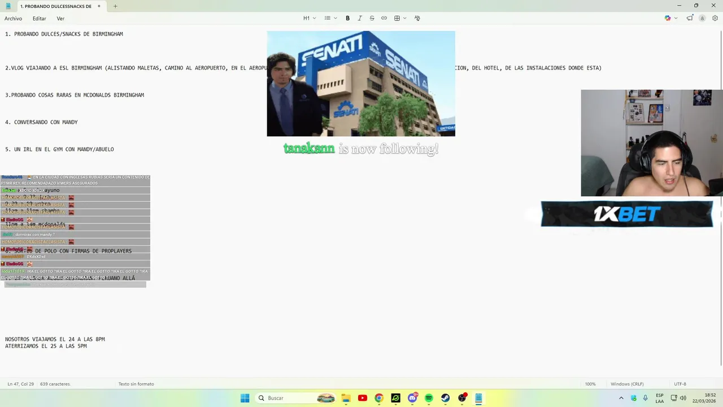The height and width of the screenshot is (407, 723).
Task: Click line 4. CONVERSANDO CON MANDY
Action: click(x=41, y=122)
